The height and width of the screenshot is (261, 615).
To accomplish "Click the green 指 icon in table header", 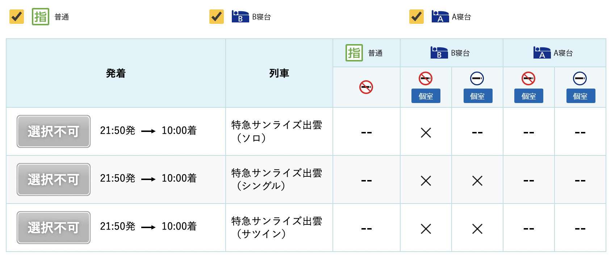I will (354, 53).
